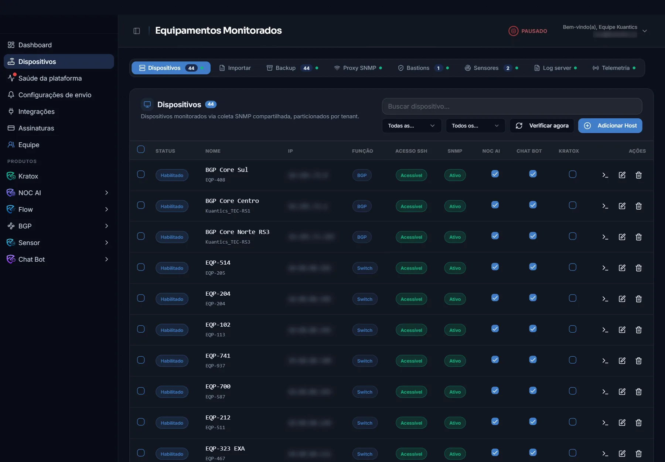Delete BGP Core Norte RS3 entry

638,237
